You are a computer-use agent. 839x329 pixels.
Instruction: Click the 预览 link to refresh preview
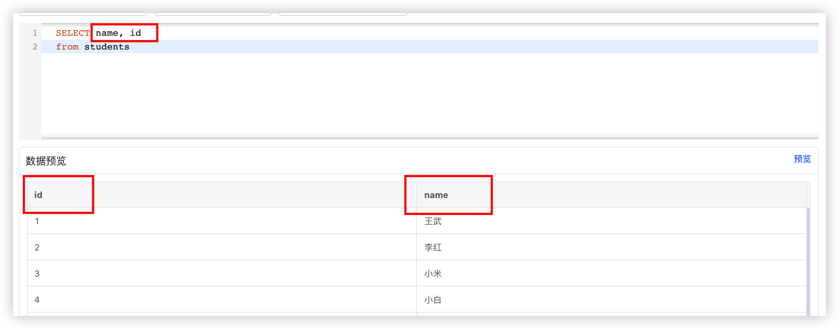click(x=802, y=159)
